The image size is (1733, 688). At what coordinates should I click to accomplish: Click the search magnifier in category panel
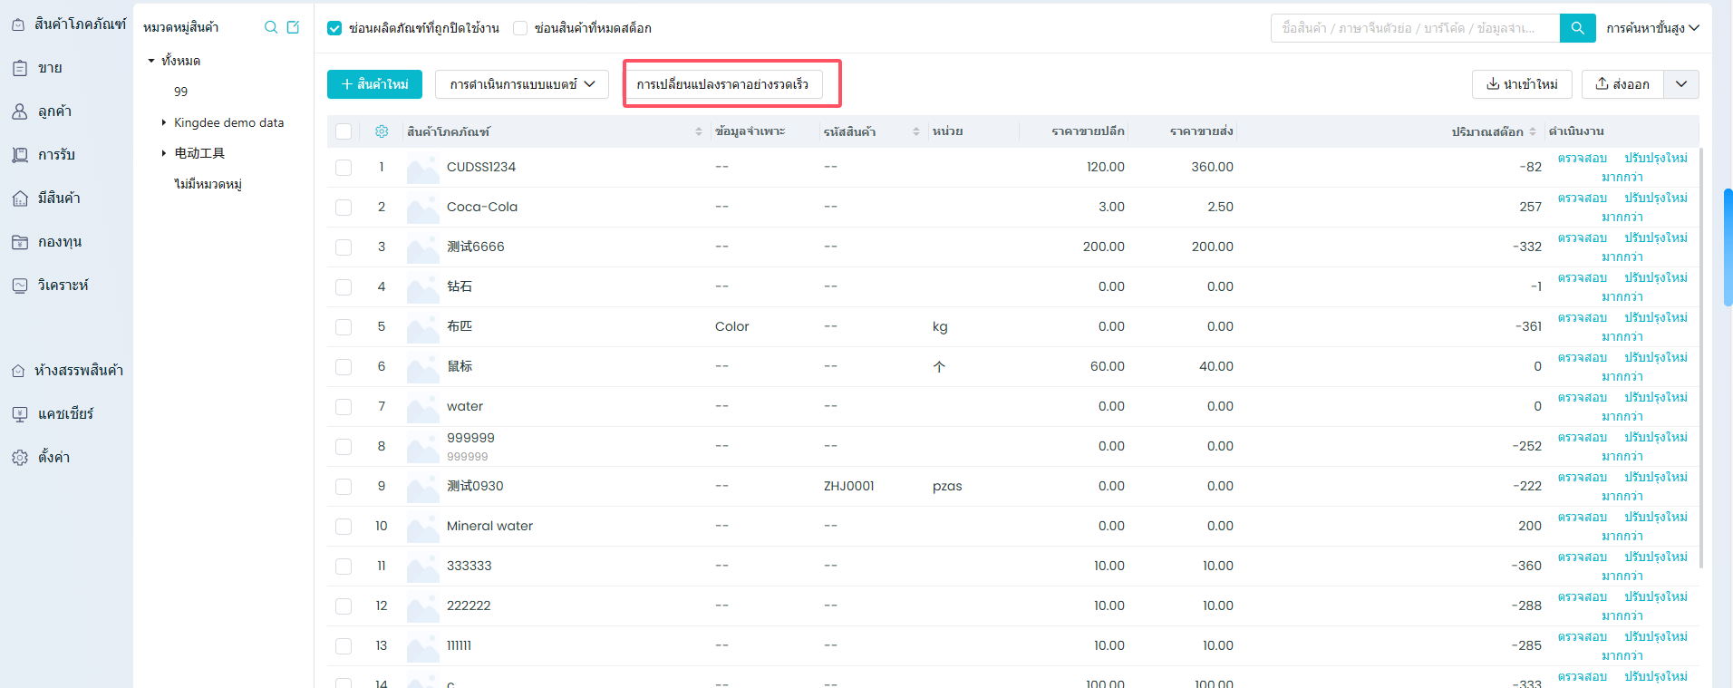pyautogui.click(x=270, y=27)
